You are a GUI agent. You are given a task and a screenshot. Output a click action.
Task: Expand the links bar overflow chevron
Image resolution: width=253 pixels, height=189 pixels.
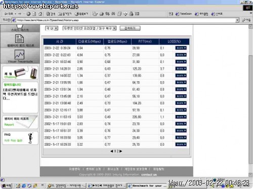pyautogui.click(x=251, y=13)
